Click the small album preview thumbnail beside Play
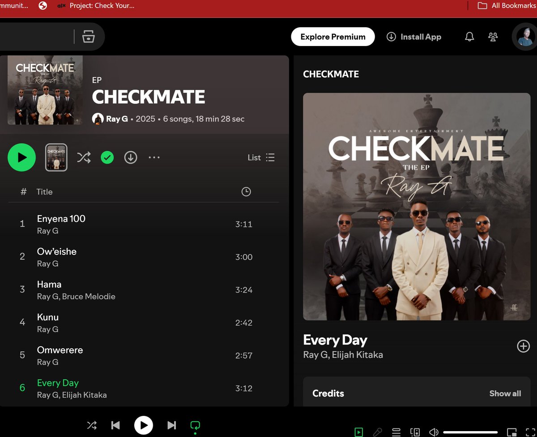Viewport: 537px width, 437px height. click(x=56, y=157)
